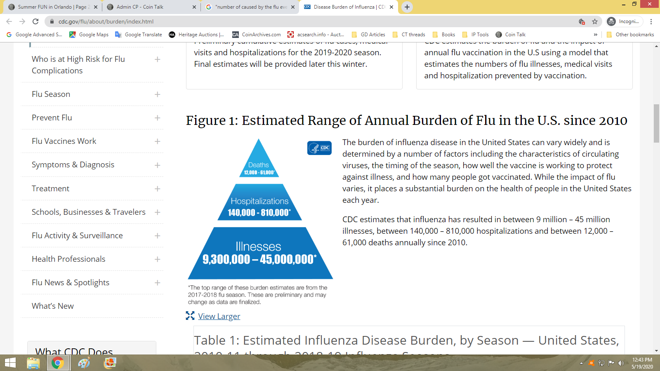
Task: Expand the Prevent Flu plus toggle
Action: tap(157, 118)
